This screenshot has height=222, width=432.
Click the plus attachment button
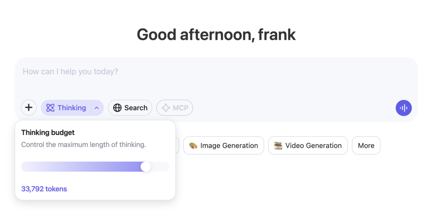pos(29,107)
